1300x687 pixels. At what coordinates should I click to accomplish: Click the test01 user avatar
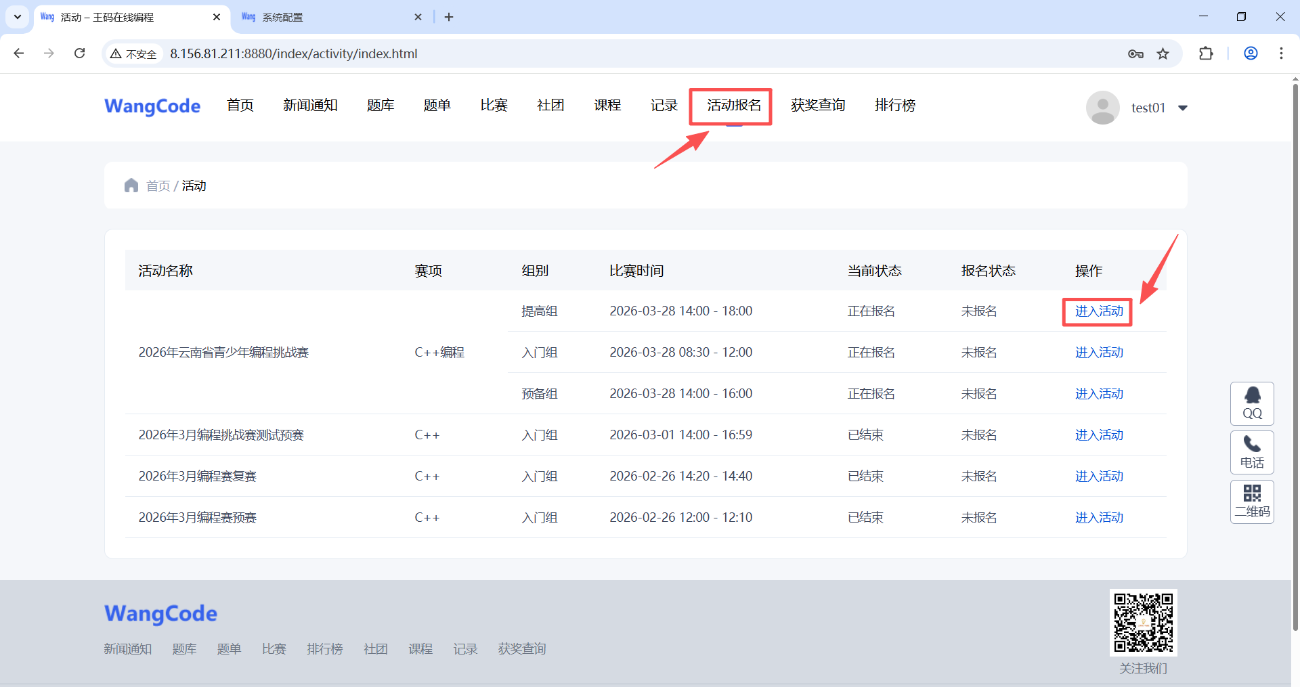point(1102,108)
